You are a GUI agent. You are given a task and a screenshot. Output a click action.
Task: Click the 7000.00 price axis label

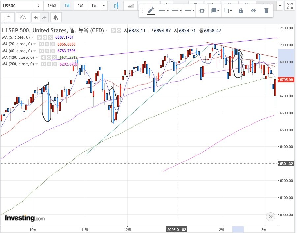pyautogui.click(x=286, y=45)
